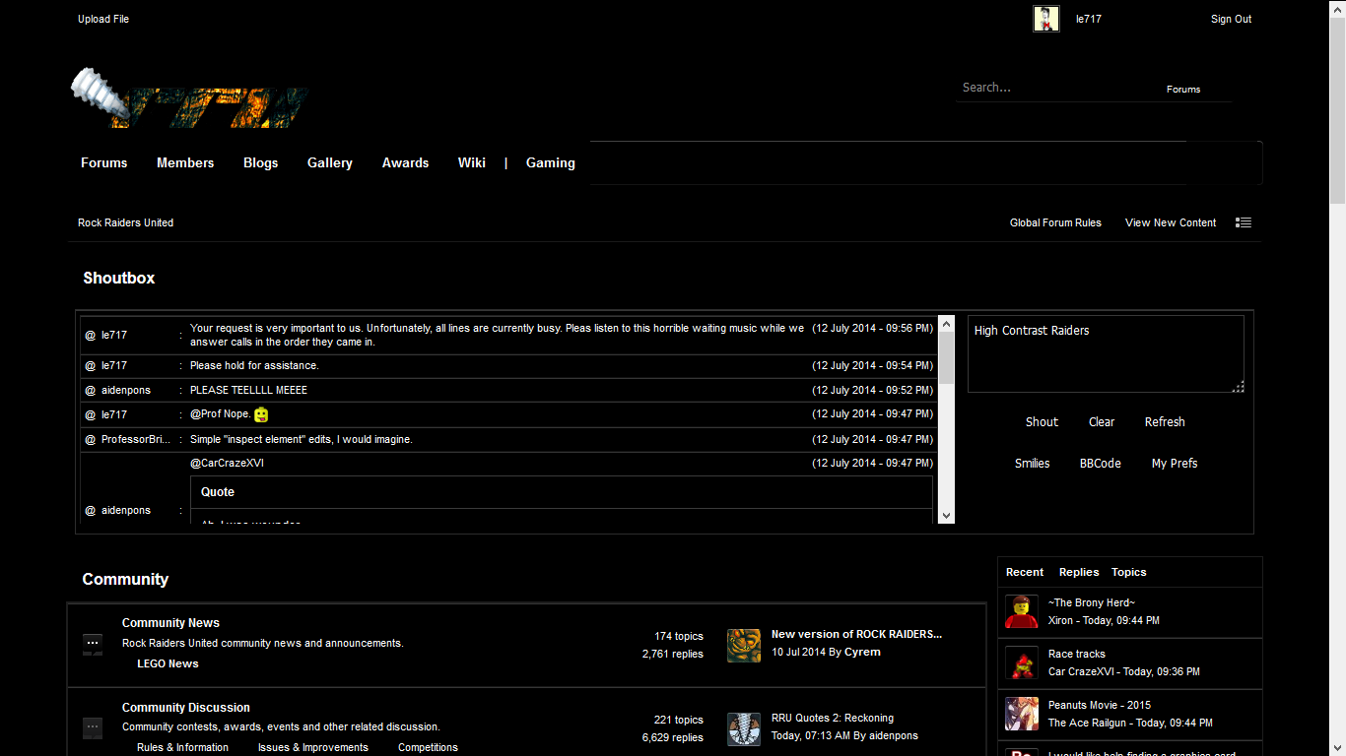Open le717 username link in header
This screenshot has width=1346, height=756.
(1089, 19)
